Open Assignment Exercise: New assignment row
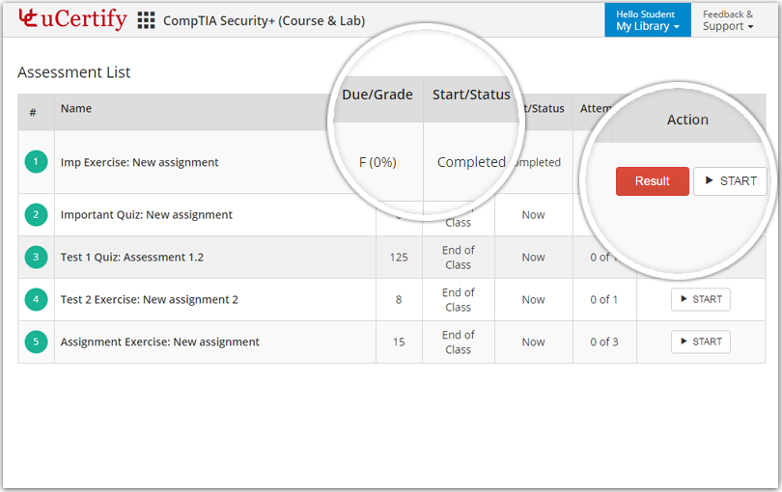The width and height of the screenshot is (782, 492). click(x=392, y=342)
